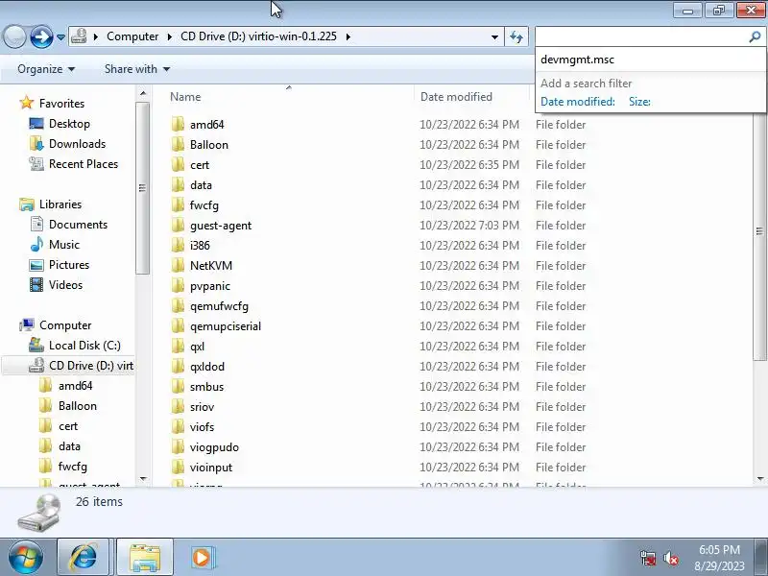Click file list scroll down arrow

760,479
